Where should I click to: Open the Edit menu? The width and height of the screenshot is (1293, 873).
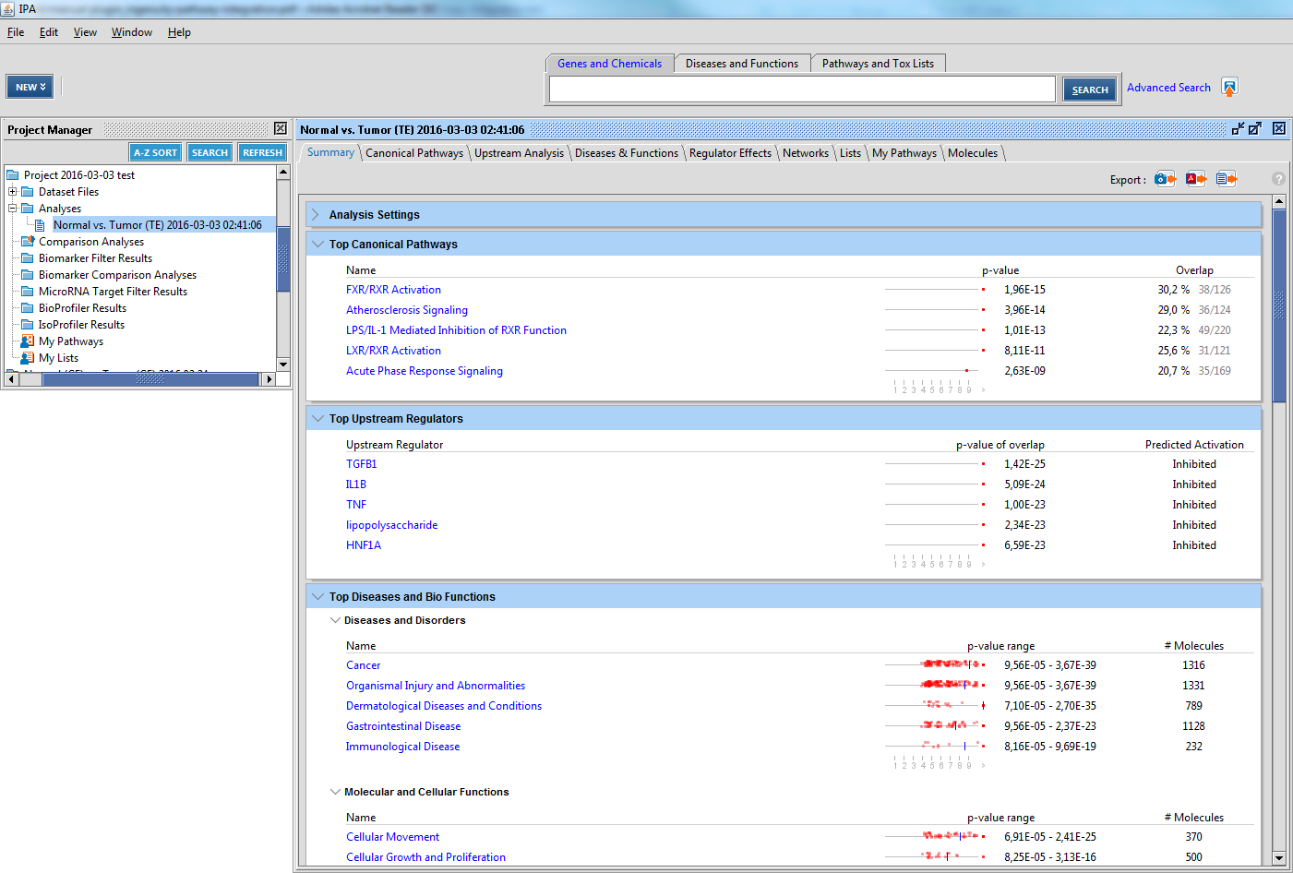pos(49,32)
